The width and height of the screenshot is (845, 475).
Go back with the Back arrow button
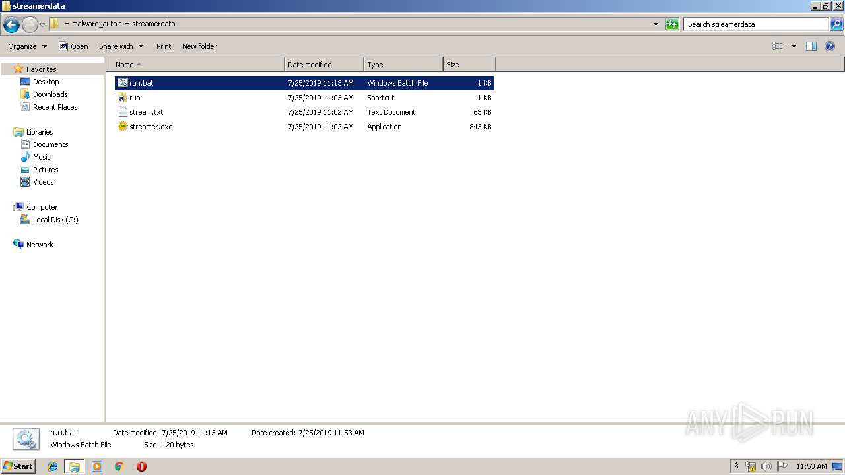[11, 25]
